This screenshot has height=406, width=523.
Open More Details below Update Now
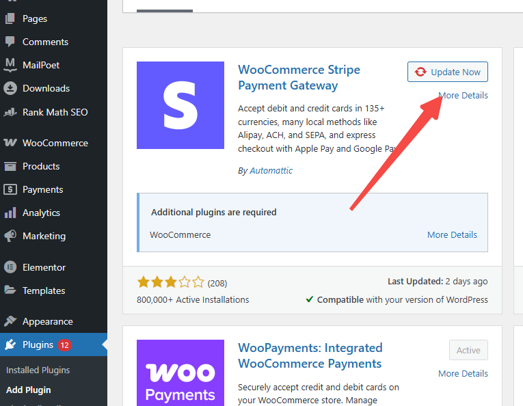(463, 95)
